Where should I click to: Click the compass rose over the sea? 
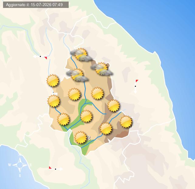(x=20, y=165)
